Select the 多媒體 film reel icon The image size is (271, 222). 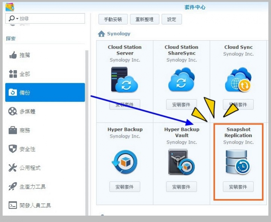pos(13,111)
